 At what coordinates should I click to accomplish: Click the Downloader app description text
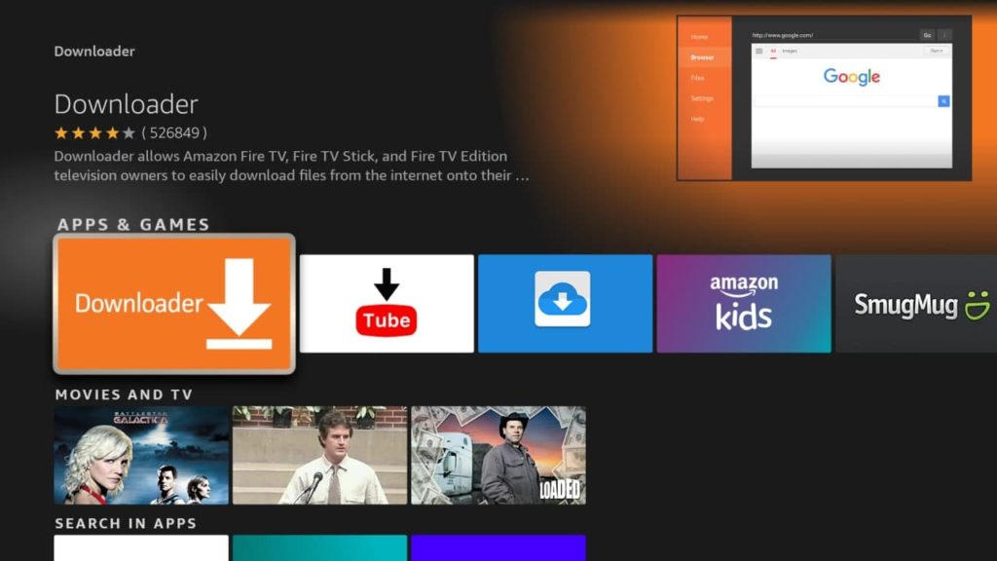coord(291,166)
